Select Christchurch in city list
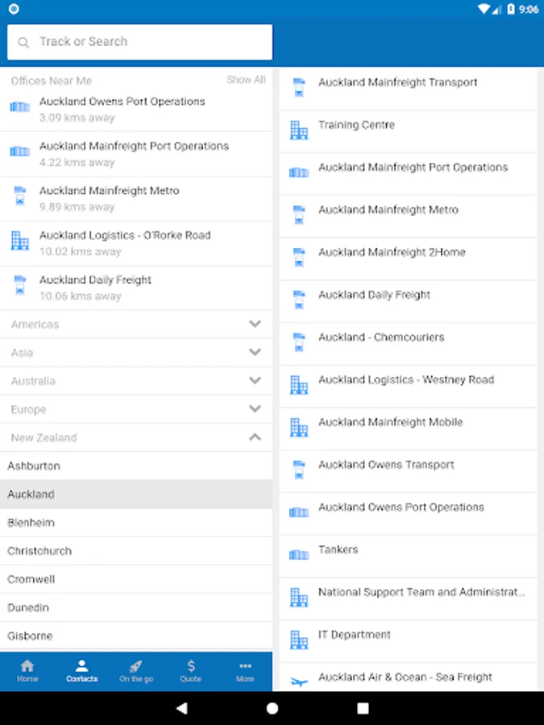Image resolution: width=544 pixels, height=725 pixels. [136, 551]
